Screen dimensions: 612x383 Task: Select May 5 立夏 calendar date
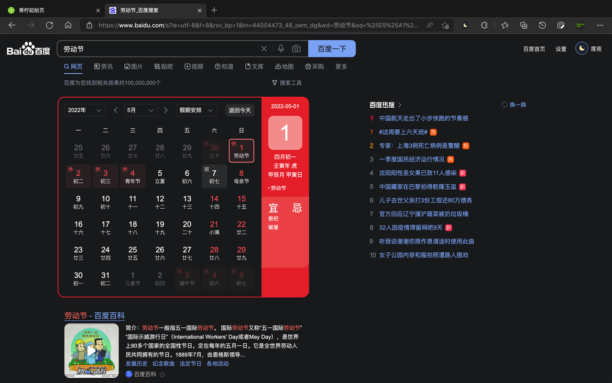160,176
